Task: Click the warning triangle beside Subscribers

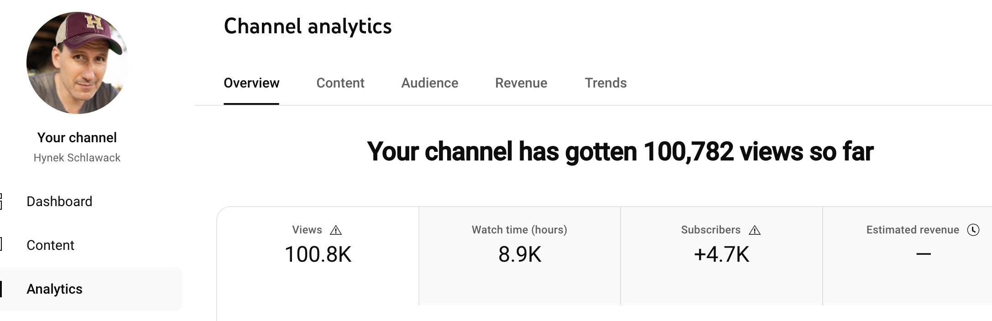Action: [755, 230]
